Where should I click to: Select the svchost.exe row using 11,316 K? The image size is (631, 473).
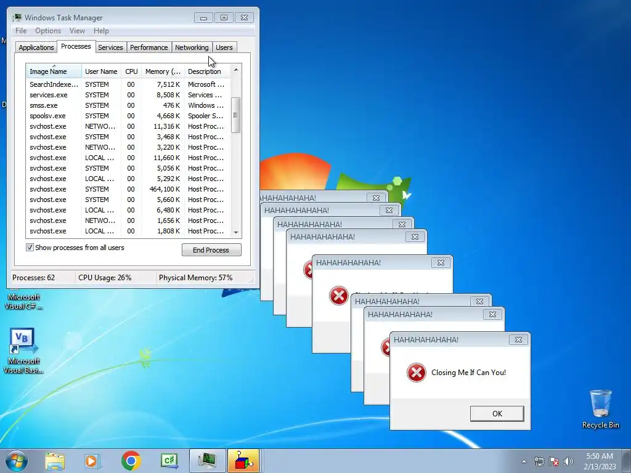pos(128,126)
